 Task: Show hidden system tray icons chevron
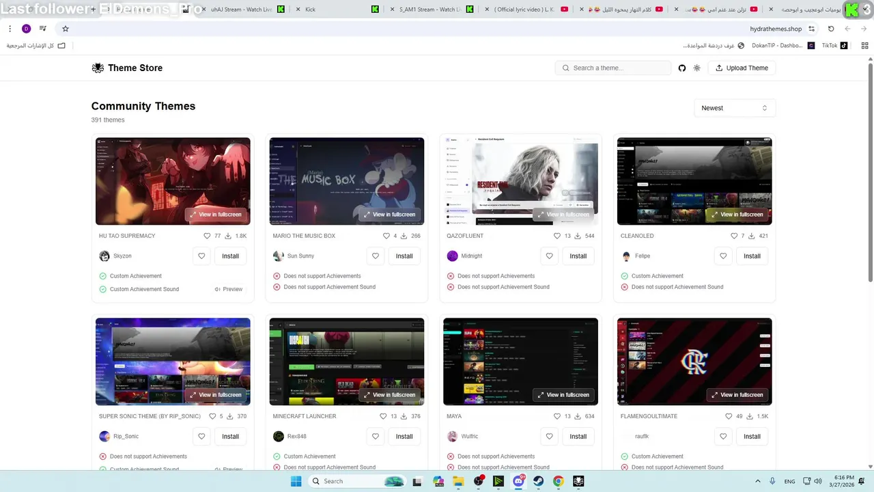(757, 481)
